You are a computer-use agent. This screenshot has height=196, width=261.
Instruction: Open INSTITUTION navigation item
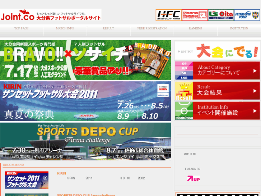coord(239,28)
